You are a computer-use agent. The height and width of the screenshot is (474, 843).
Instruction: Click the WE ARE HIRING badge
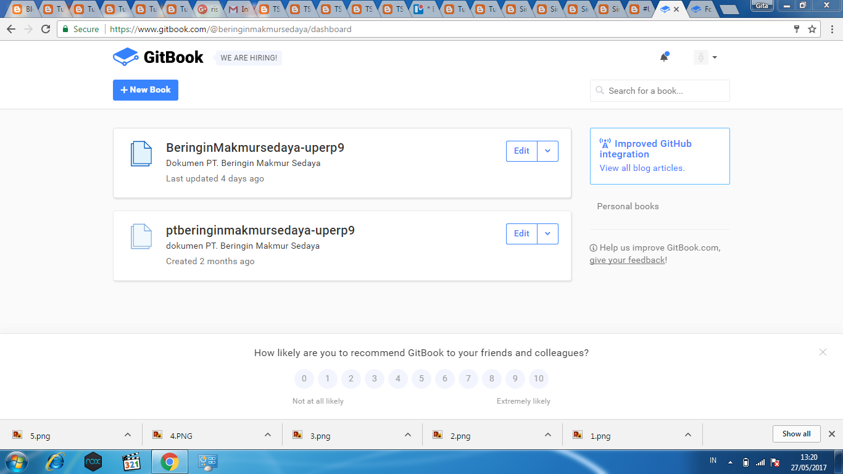click(249, 58)
